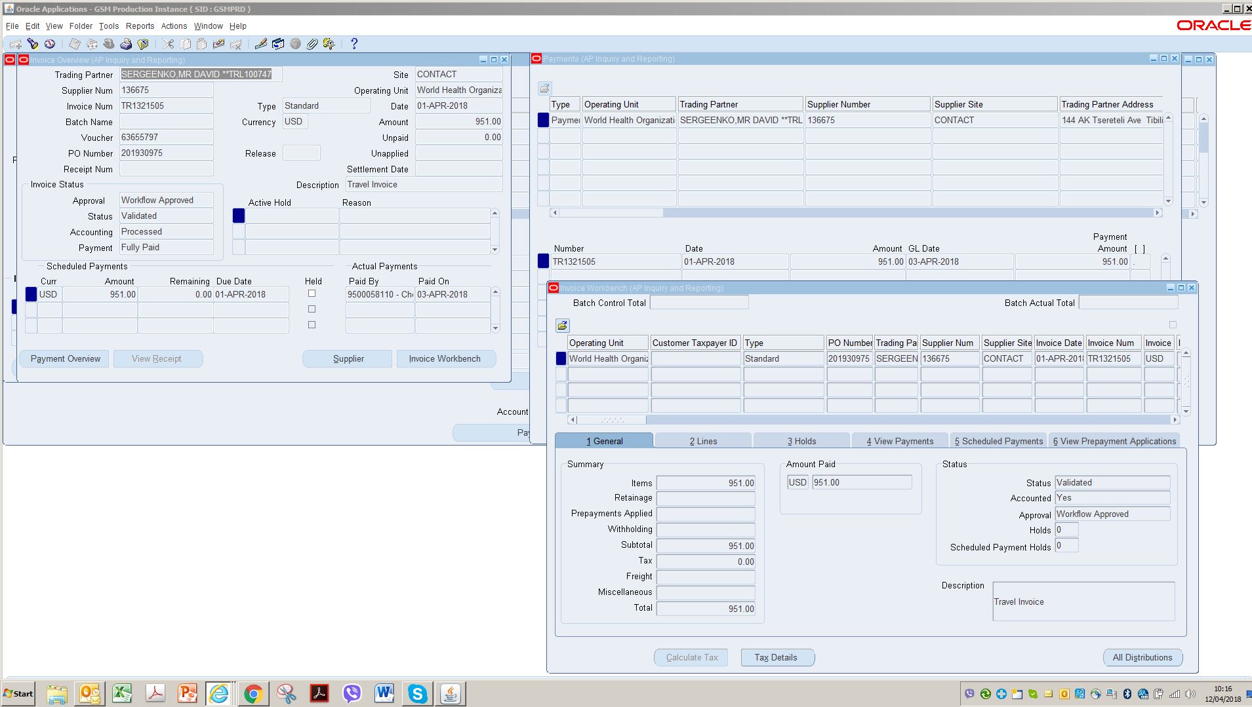Screen dimensions: 1252x707
Task: Click the Window Help question mark icon
Action: [354, 44]
